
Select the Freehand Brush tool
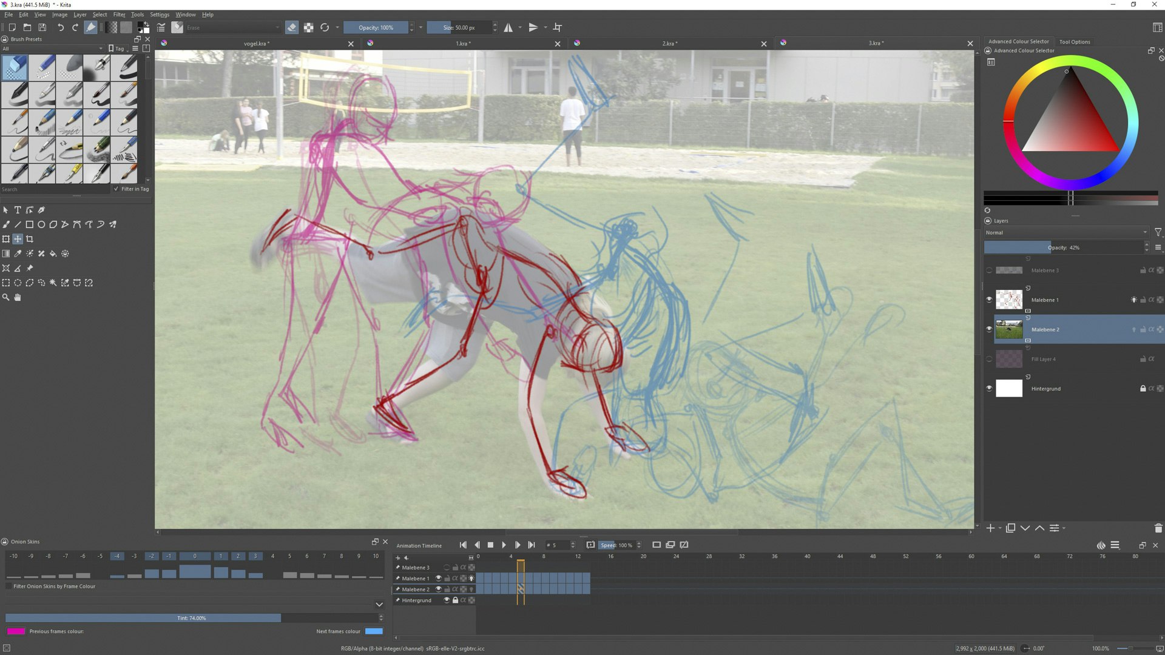point(7,224)
